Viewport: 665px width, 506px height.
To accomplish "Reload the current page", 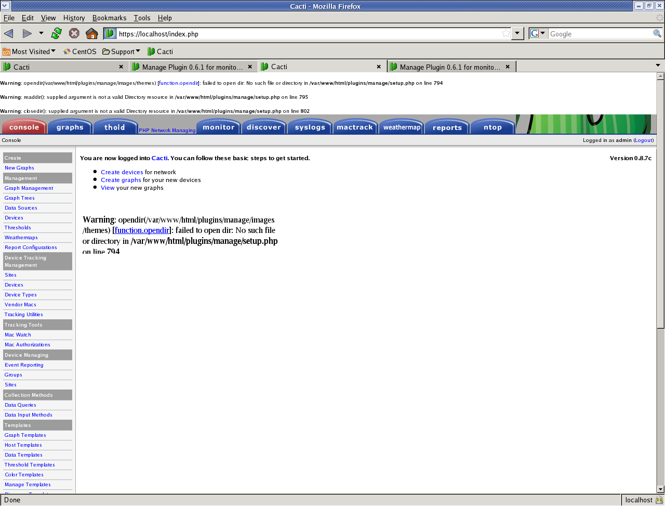I will click(57, 34).
